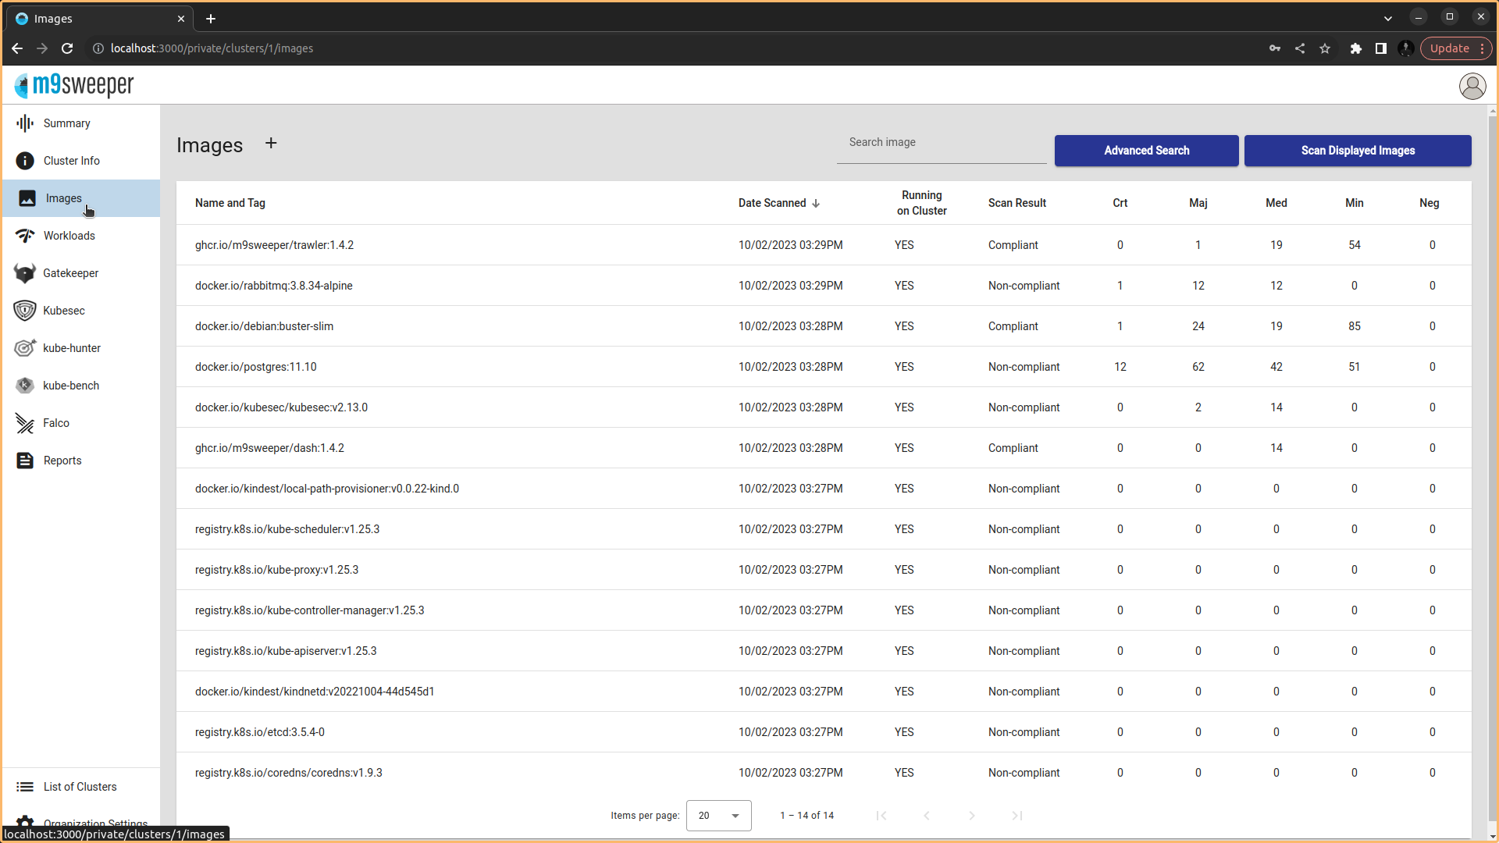Open the docker.io/postgres:11.10 image row

point(256,367)
